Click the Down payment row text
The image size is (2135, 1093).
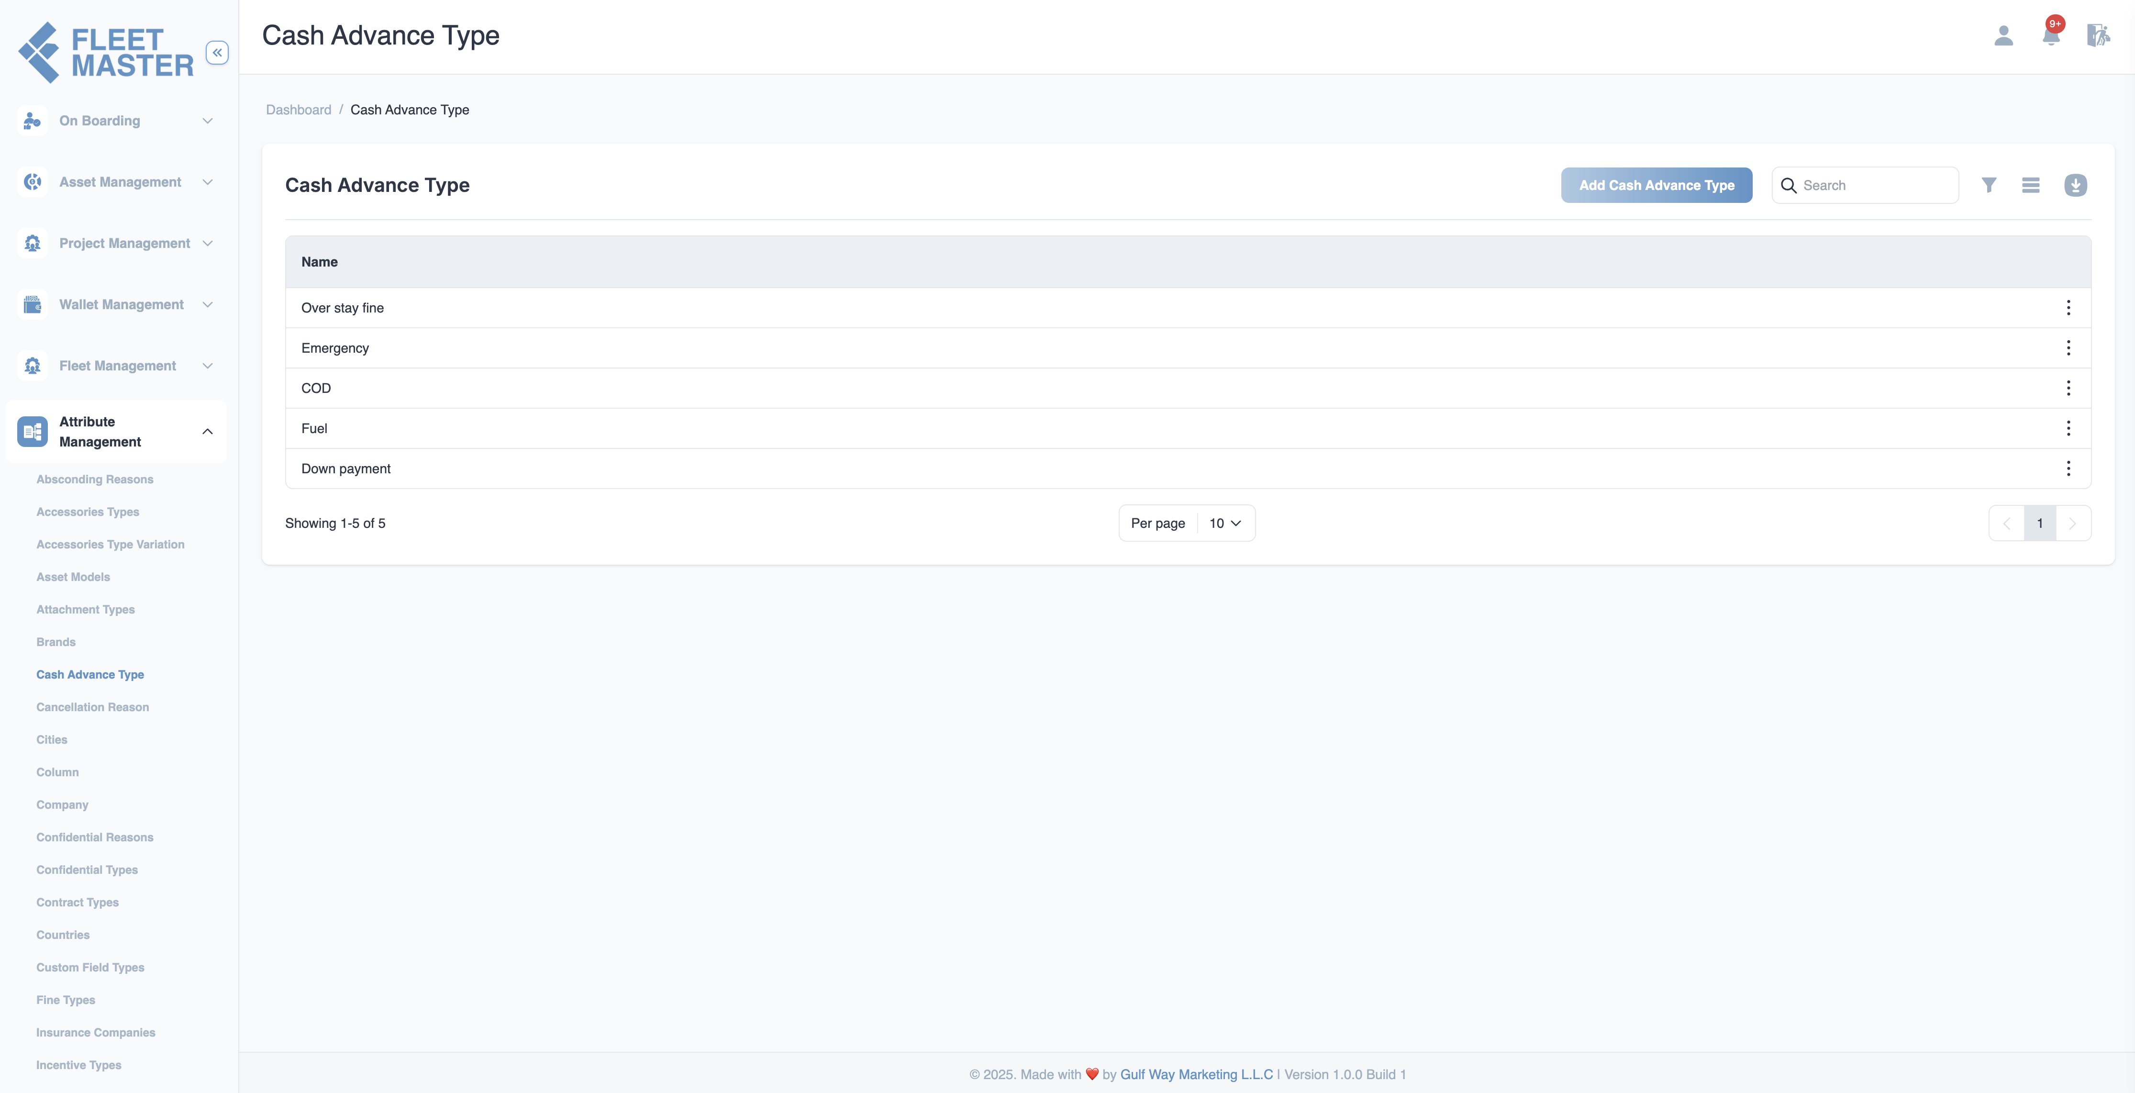[x=345, y=468]
